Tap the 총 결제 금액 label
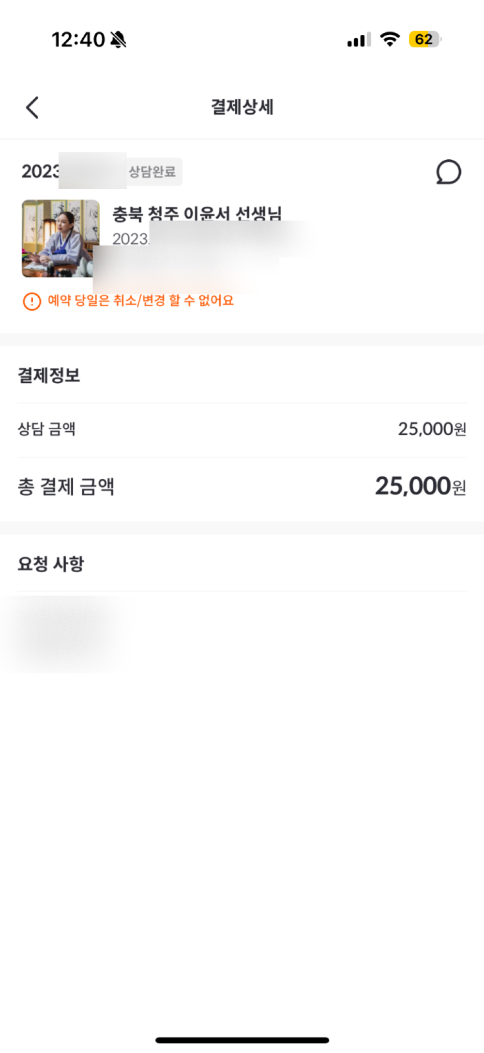This screenshot has height=1053, width=484. click(x=66, y=486)
